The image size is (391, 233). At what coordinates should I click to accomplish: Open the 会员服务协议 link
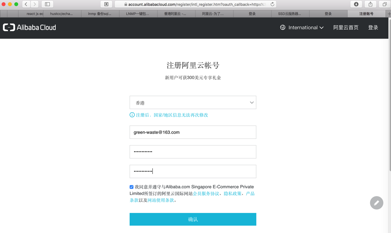[206, 194]
